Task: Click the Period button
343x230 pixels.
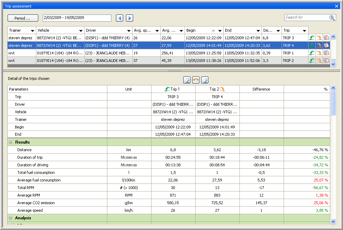Action: tap(23, 18)
